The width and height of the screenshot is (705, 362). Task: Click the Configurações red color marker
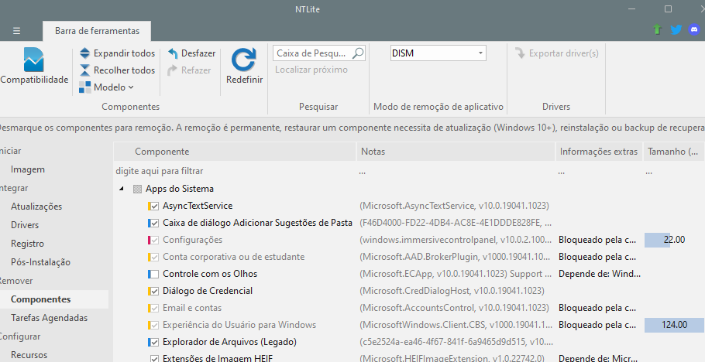point(150,241)
